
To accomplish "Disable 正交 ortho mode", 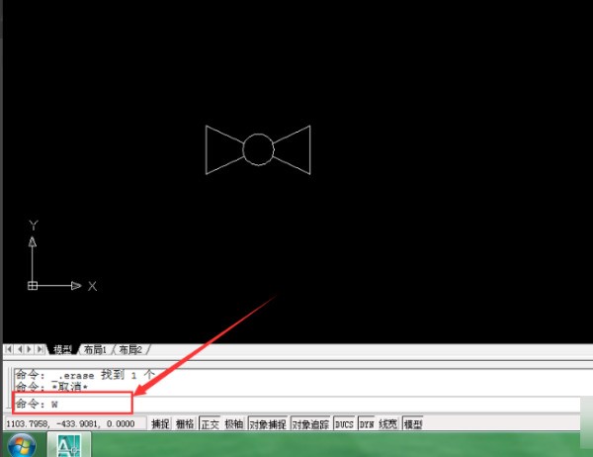I will [x=210, y=424].
